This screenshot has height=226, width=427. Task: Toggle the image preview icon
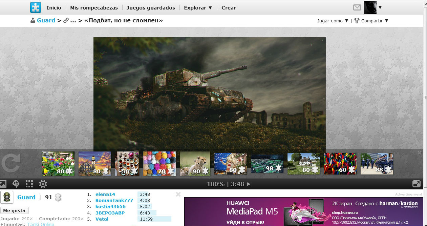(x=3, y=184)
